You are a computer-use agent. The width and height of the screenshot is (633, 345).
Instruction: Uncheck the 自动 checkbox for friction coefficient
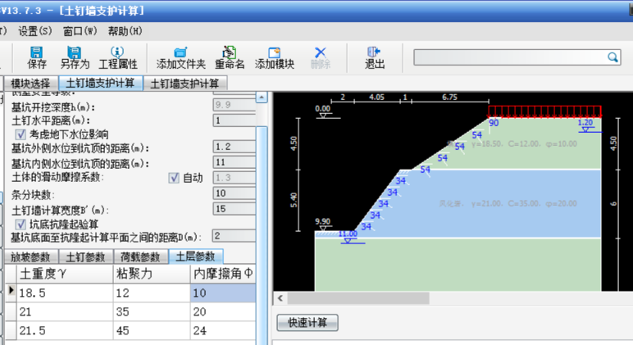pyautogui.click(x=173, y=178)
